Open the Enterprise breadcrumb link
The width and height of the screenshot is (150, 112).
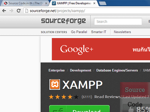pos(57,70)
